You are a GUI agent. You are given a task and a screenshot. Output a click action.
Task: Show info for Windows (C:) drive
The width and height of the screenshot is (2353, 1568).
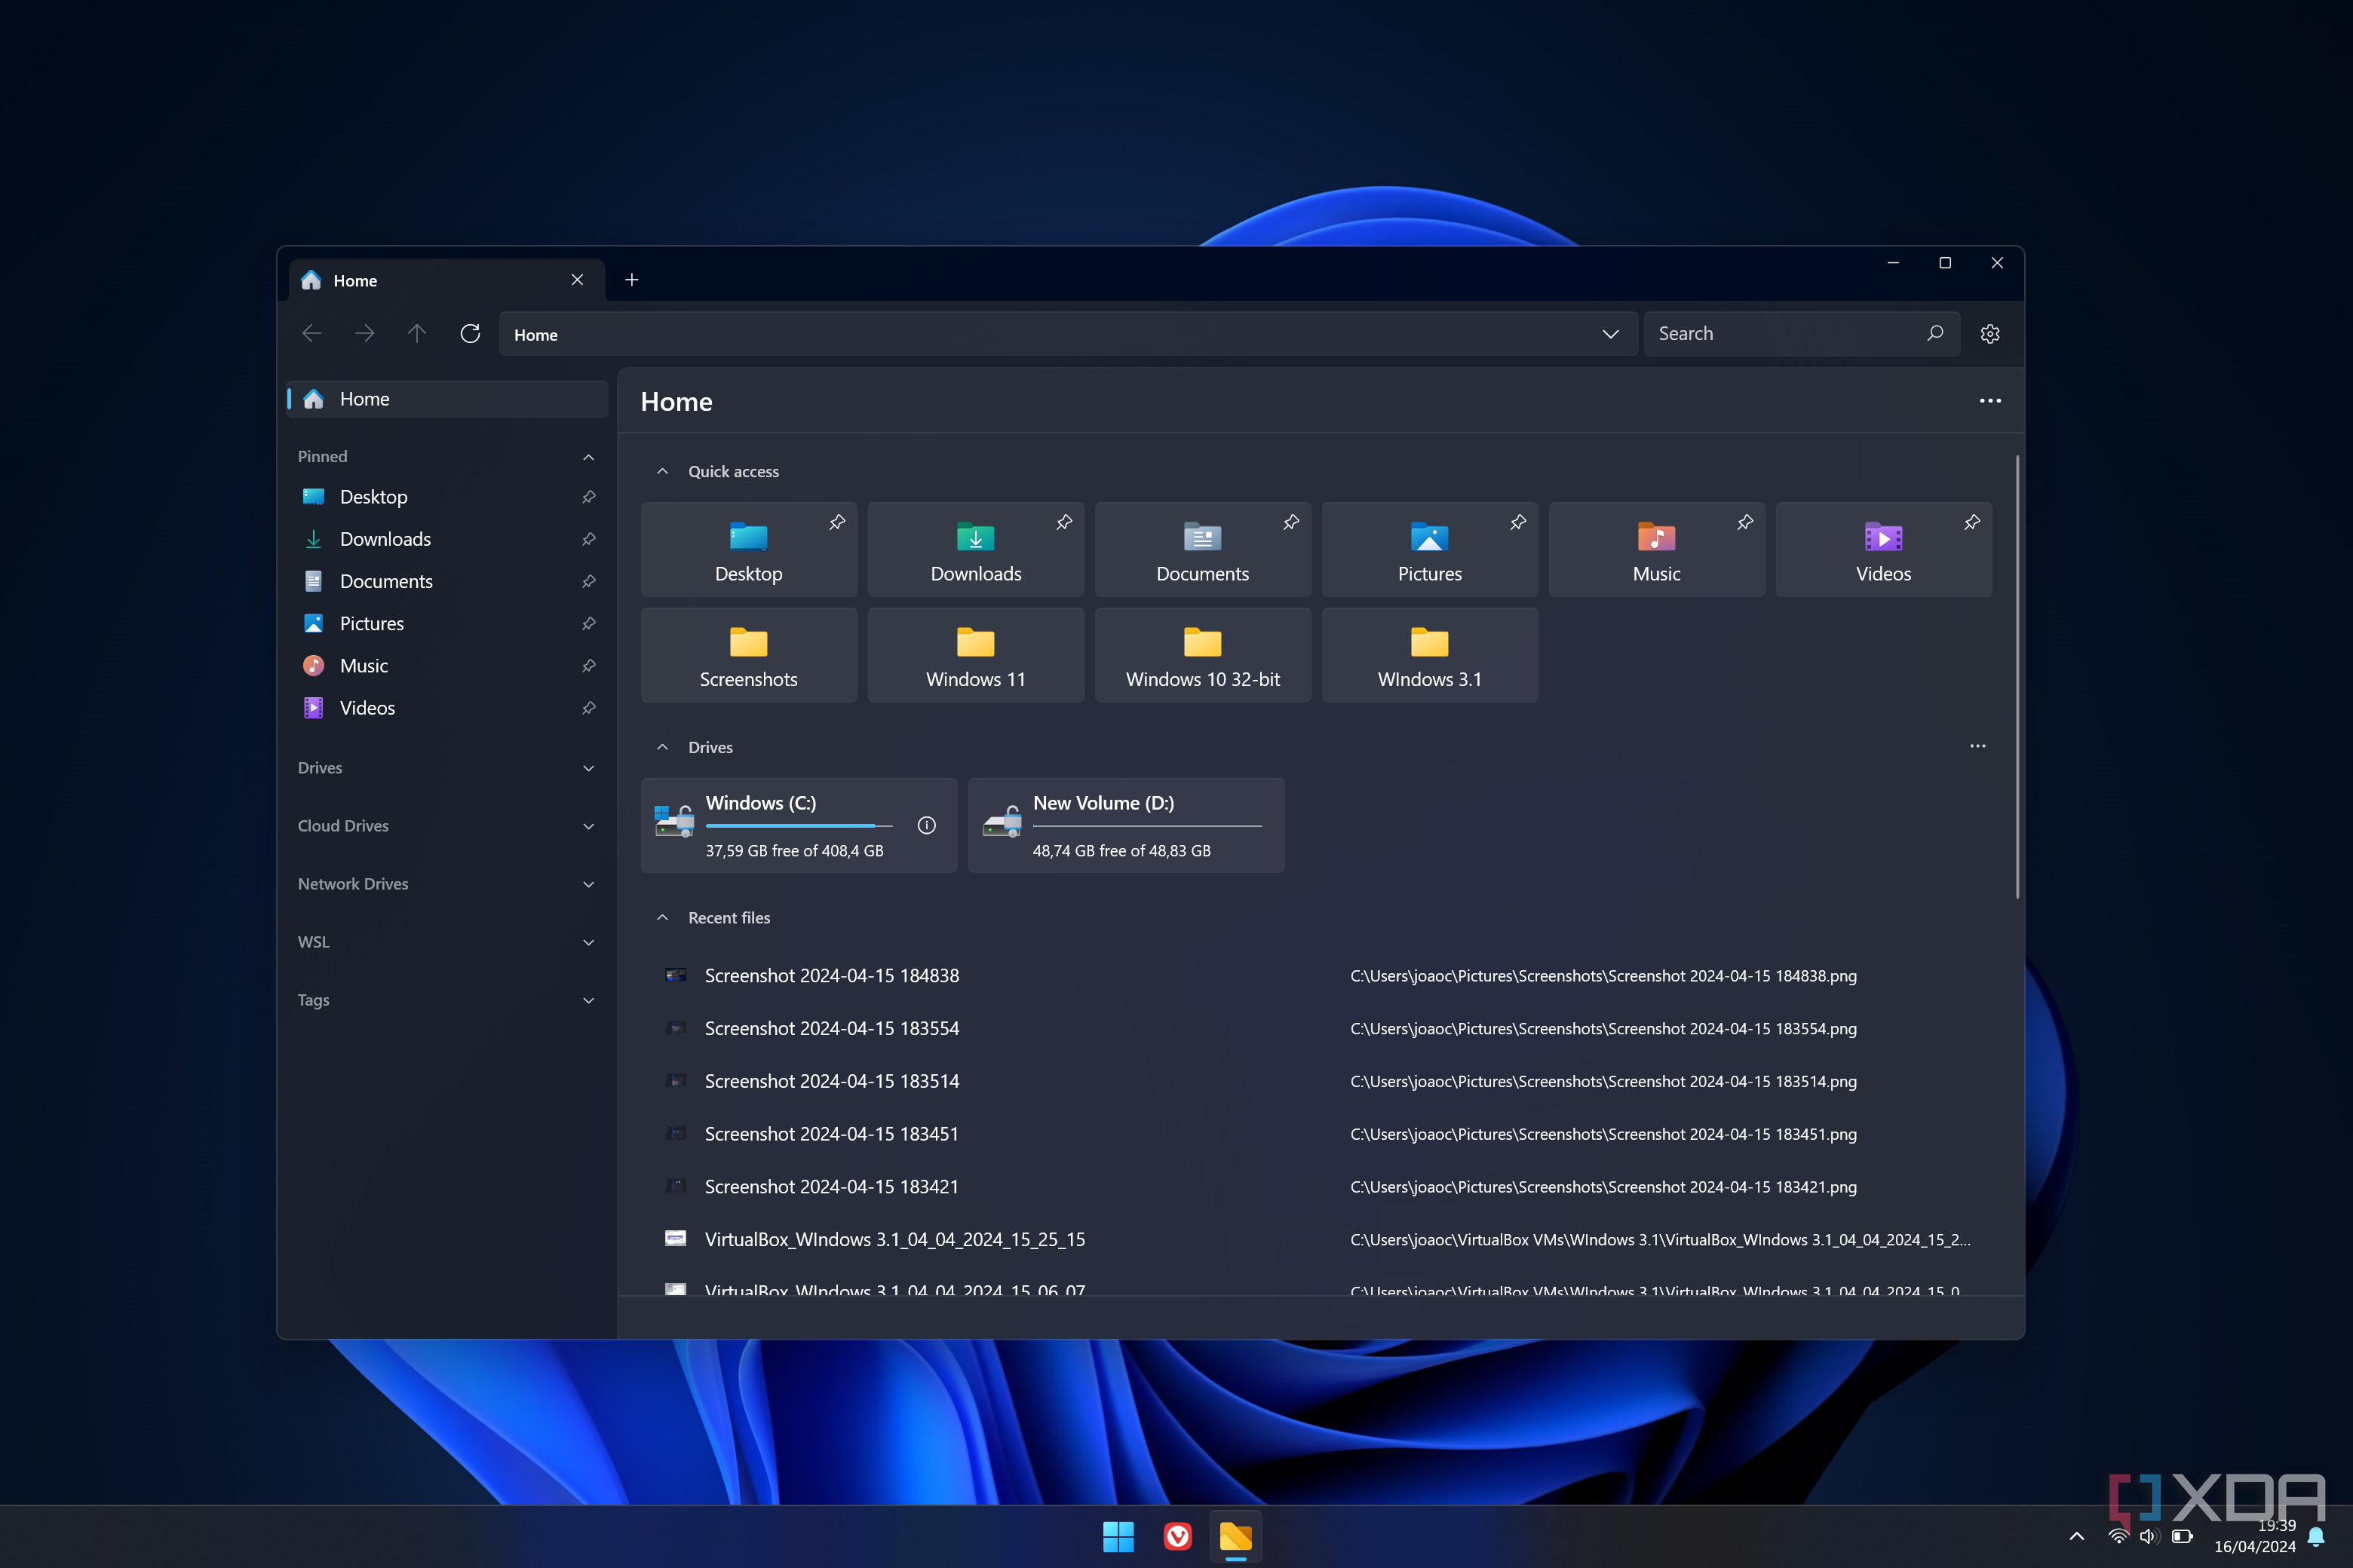click(x=926, y=825)
